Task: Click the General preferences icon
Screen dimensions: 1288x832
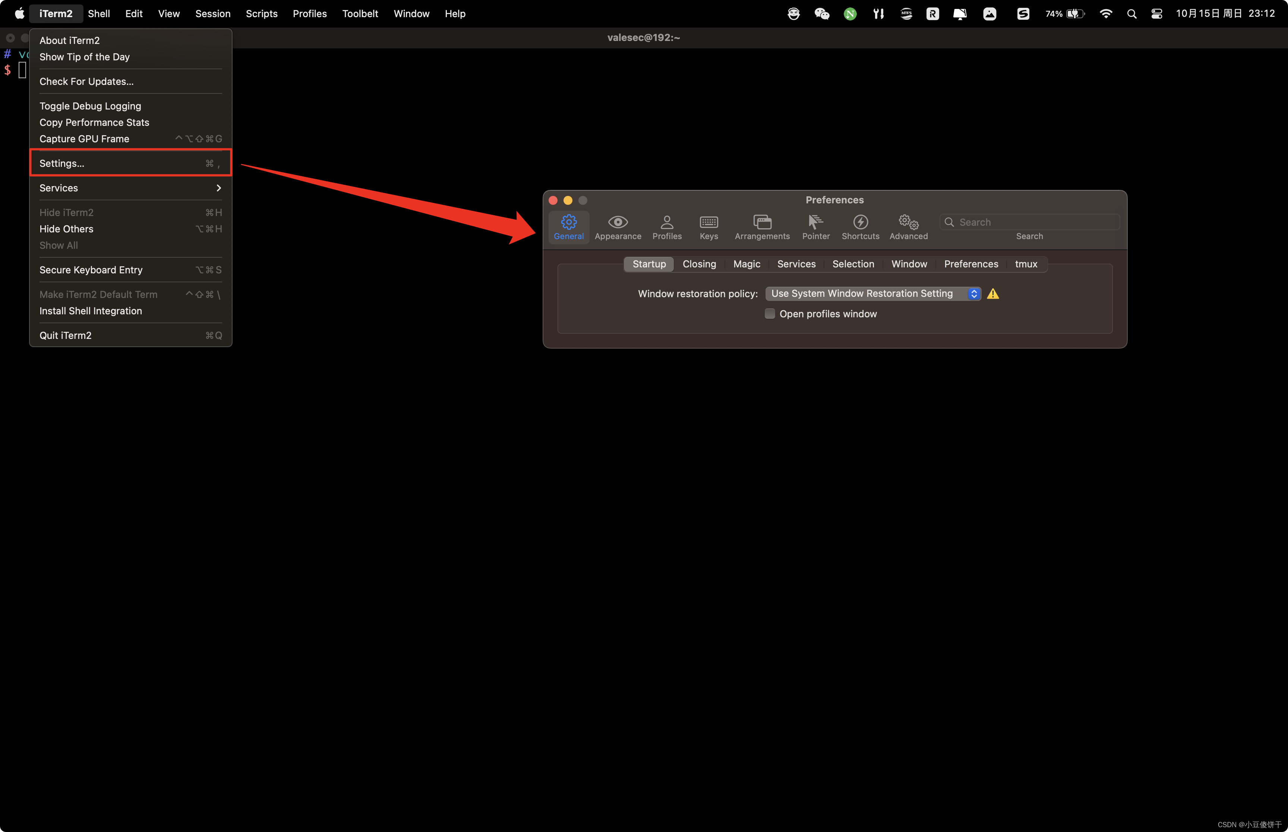Action: [x=568, y=225]
